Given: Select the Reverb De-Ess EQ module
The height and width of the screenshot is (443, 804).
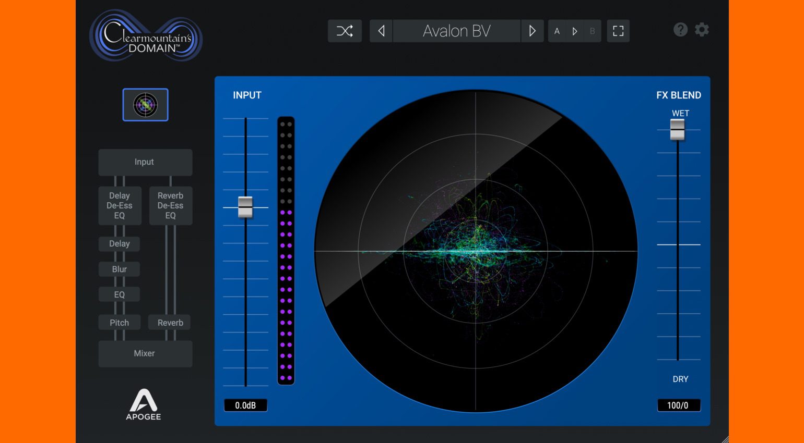Looking at the screenshot, I should (x=171, y=205).
